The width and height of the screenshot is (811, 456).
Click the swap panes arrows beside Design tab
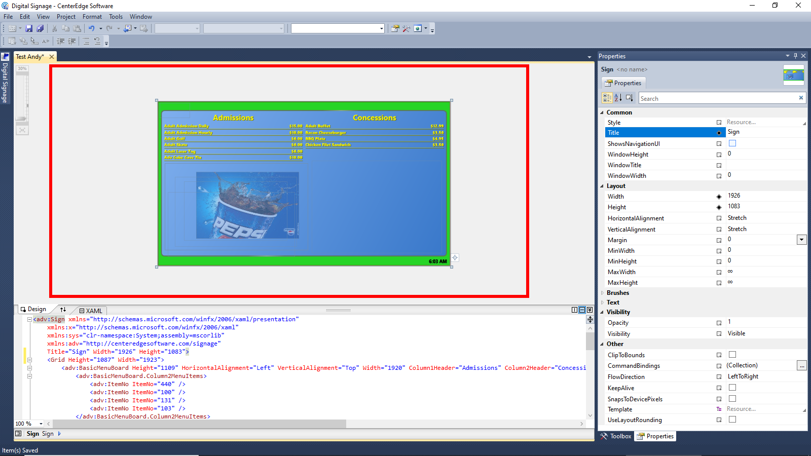[x=63, y=310]
